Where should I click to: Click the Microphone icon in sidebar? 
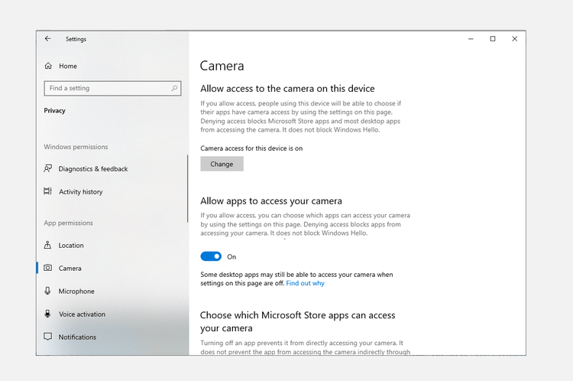[48, 291]
